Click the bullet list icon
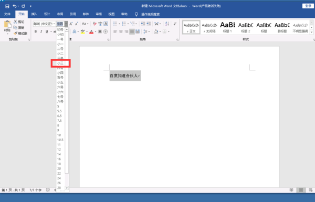 pyautogui.click(x=115, y=24)
